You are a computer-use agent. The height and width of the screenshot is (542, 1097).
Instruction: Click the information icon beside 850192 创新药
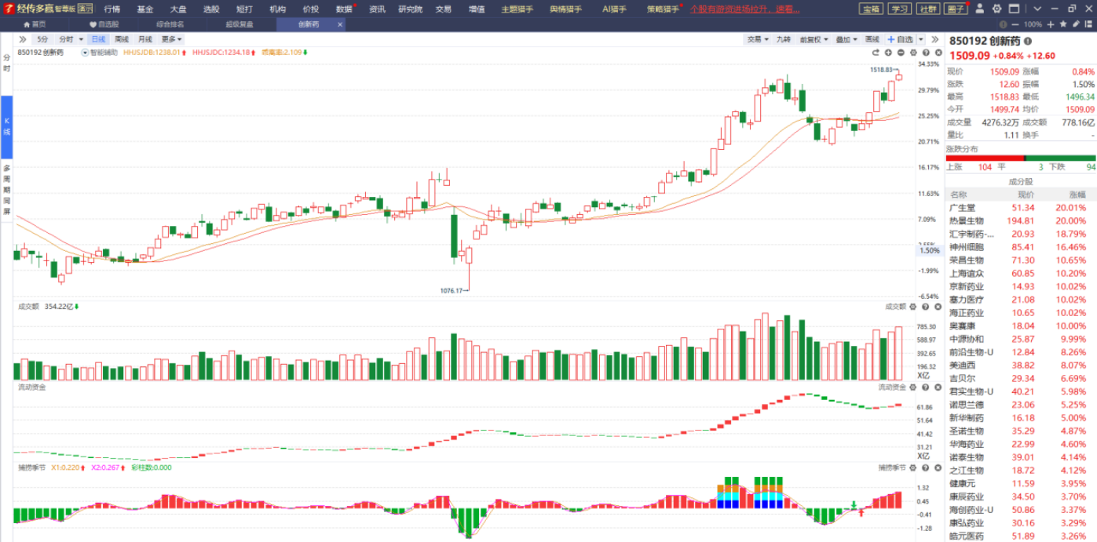1028,41
